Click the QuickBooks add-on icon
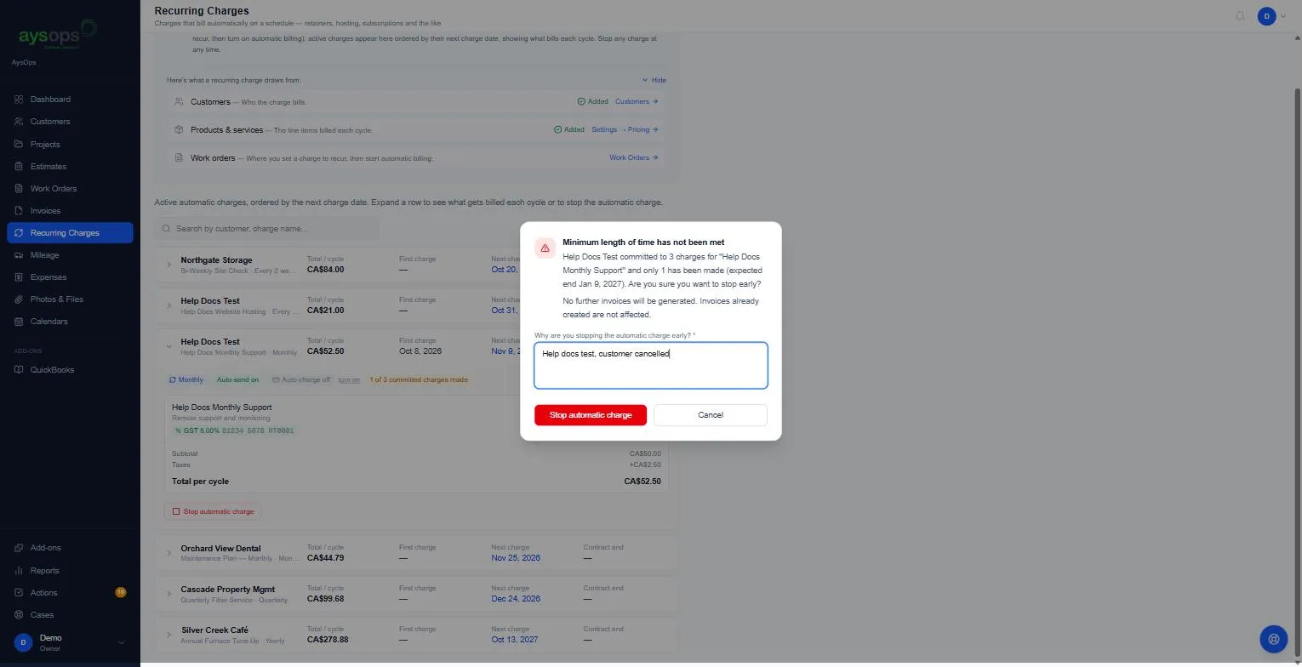Image resolution: width=1302 pixels, height=667 pixels. 19,370
